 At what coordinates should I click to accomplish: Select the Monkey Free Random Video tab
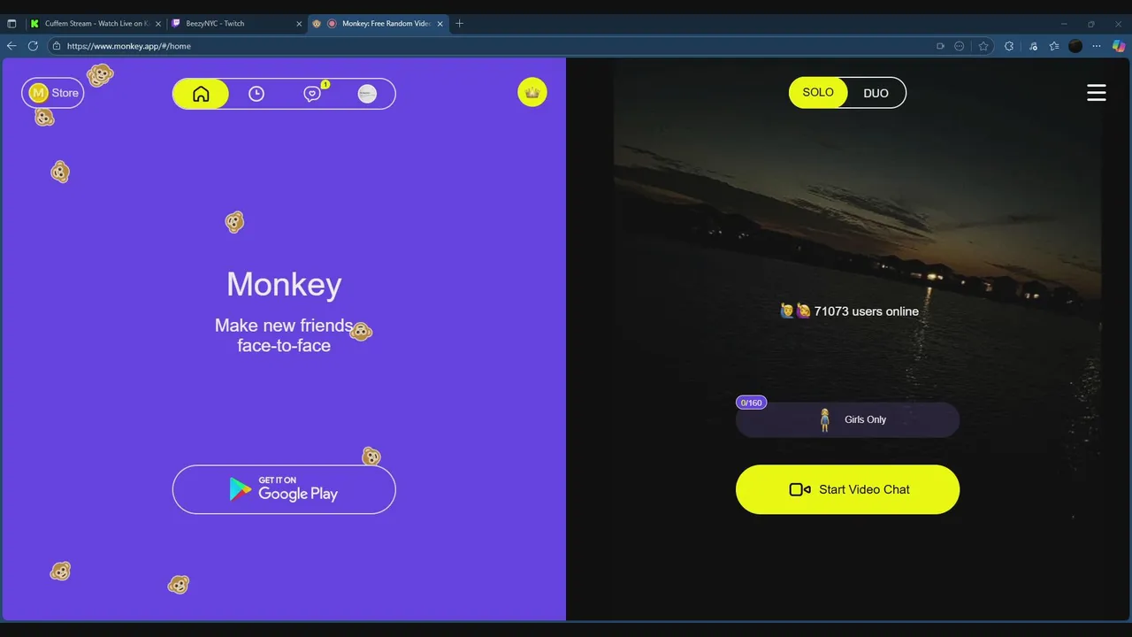coord(379,24)
